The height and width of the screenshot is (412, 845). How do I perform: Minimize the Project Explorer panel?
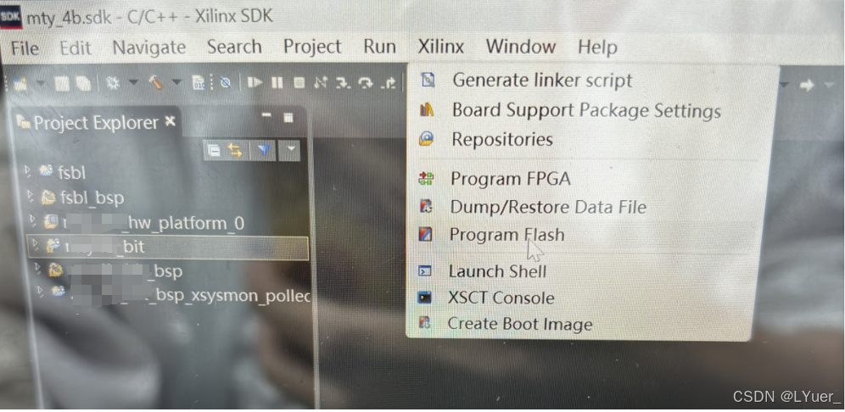click(266, 115)
